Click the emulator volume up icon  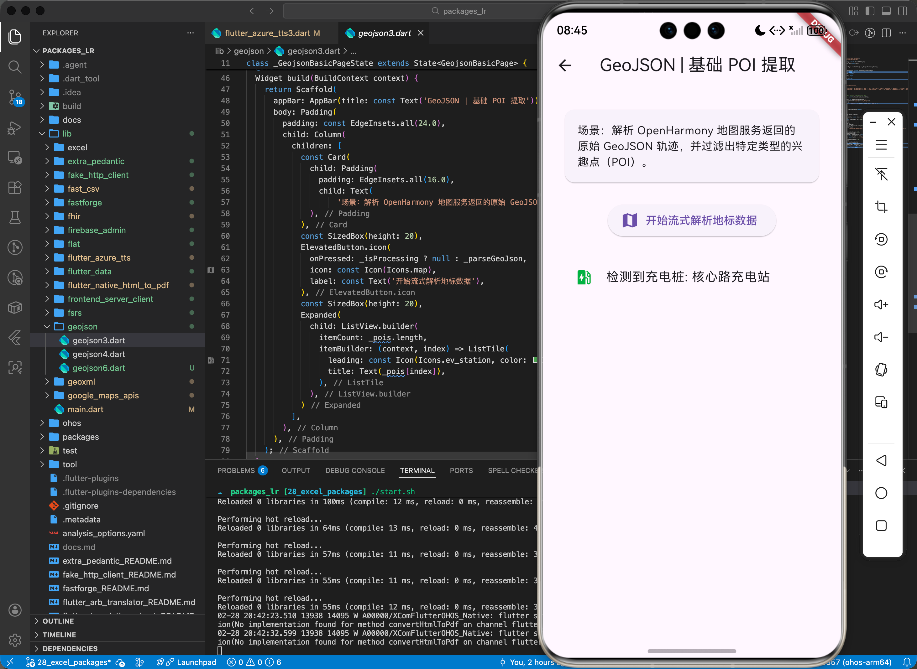(881, 304)
